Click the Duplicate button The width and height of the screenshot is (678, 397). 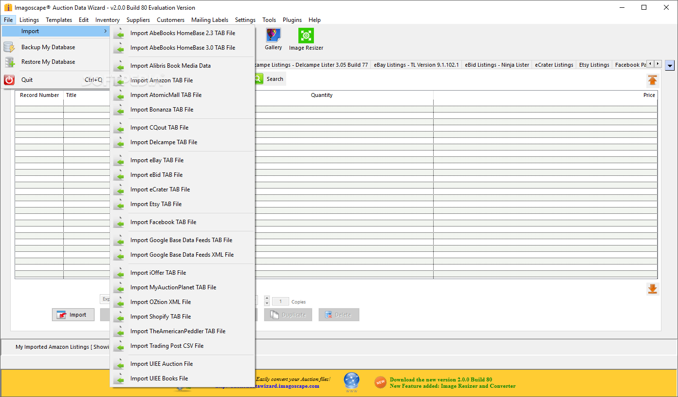click(289, 315)
